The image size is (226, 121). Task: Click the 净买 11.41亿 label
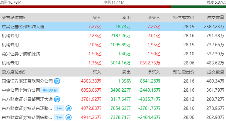(x=114, y=2)
